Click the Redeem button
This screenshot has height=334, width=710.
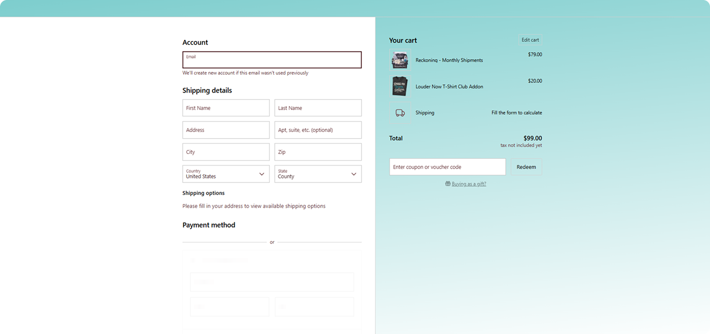coord(526,167)
